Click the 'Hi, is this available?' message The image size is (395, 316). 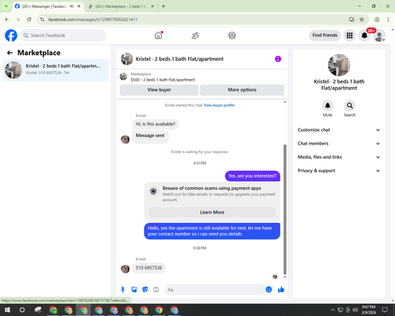point(156,124)
